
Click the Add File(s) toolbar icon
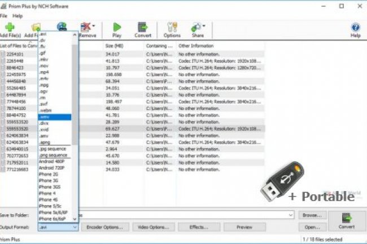(10, 29)
